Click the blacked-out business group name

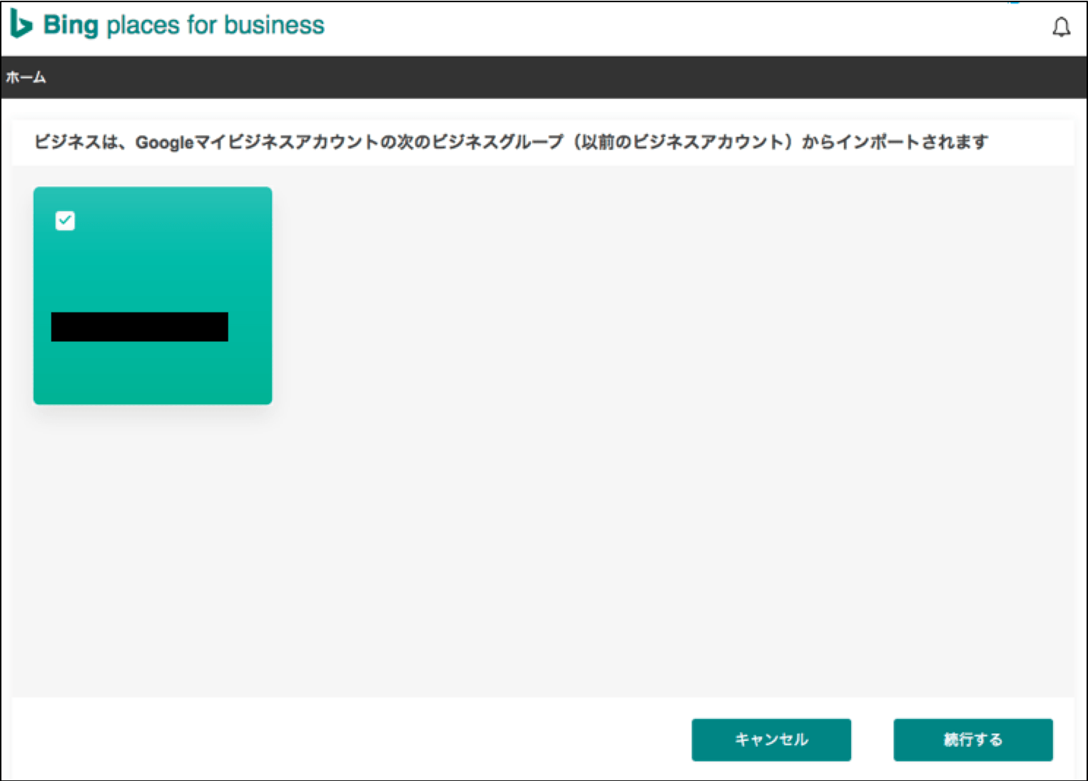140,327
